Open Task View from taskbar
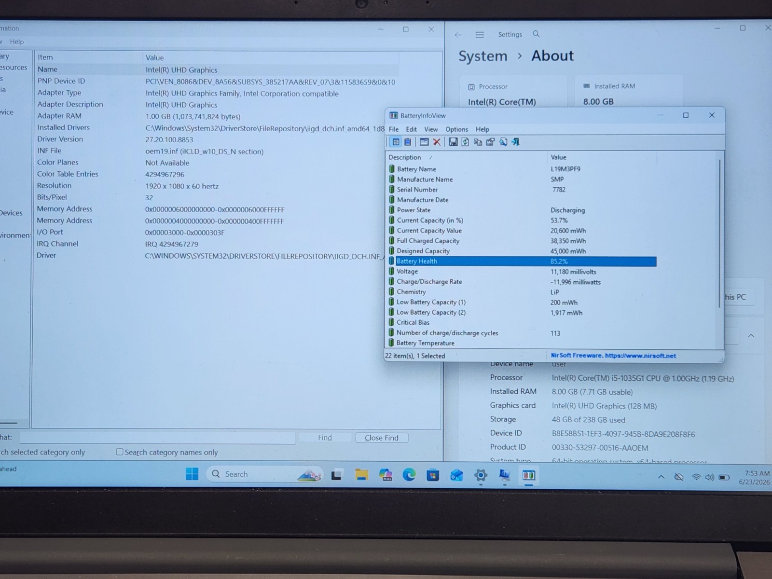772x579 pixels. tap(337, 475)
